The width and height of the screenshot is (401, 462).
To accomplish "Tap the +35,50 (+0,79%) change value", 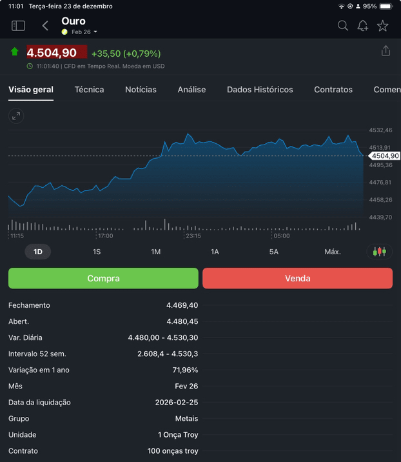I will [x=126, y=54].
